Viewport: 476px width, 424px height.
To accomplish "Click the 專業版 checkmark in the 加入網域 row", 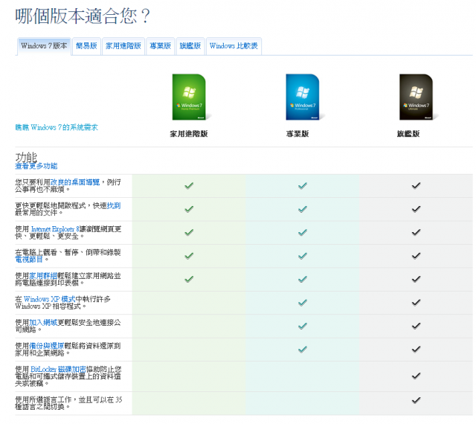I will (303, 326).
